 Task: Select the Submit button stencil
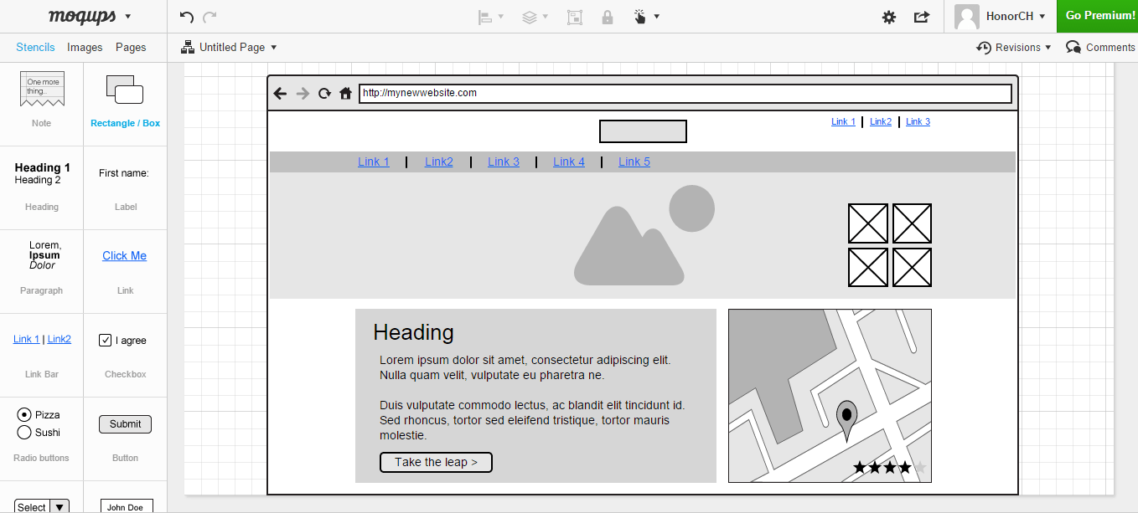[x=126, y=424]
